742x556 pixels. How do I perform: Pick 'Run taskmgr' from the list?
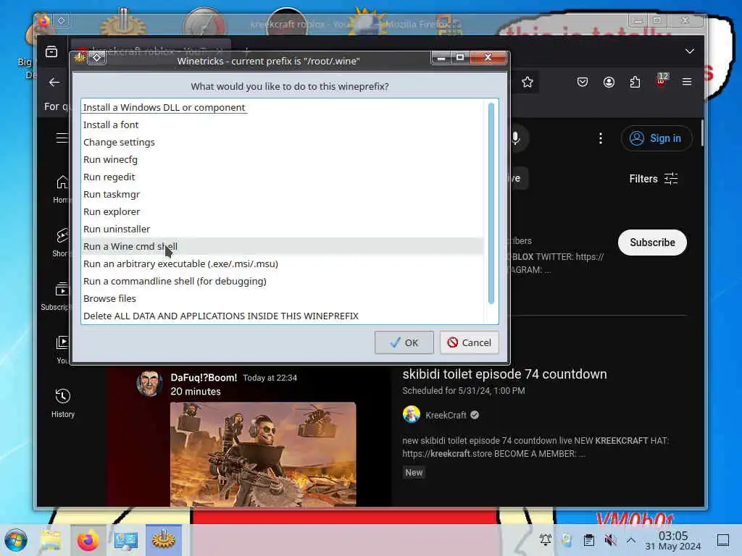283,194
